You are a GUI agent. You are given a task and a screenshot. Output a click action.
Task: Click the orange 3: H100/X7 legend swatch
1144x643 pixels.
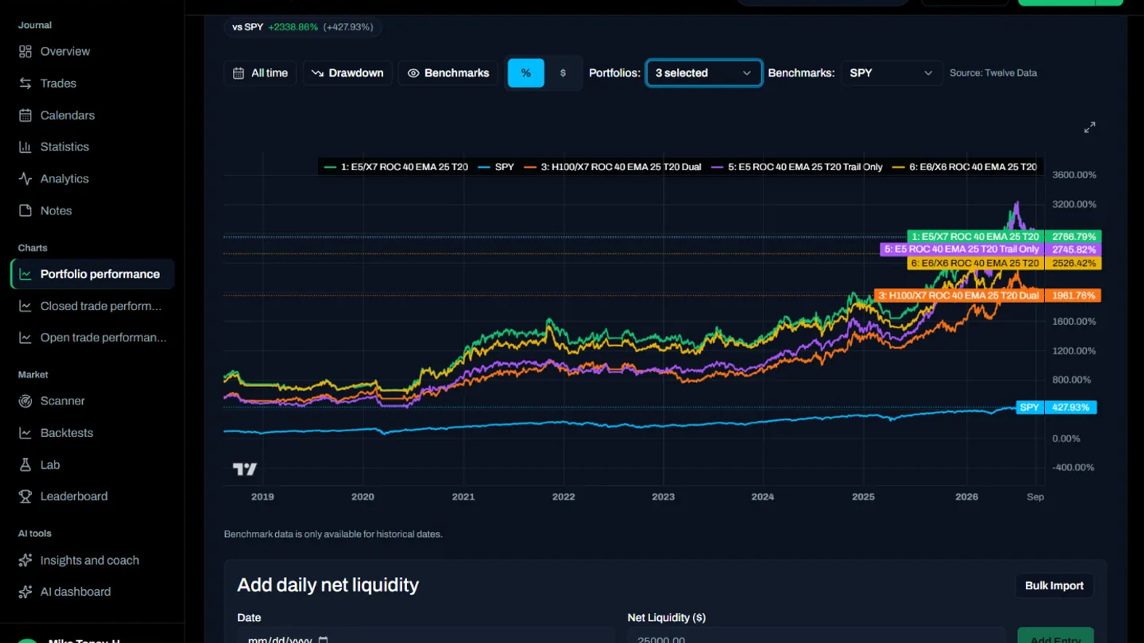point(530,167)
